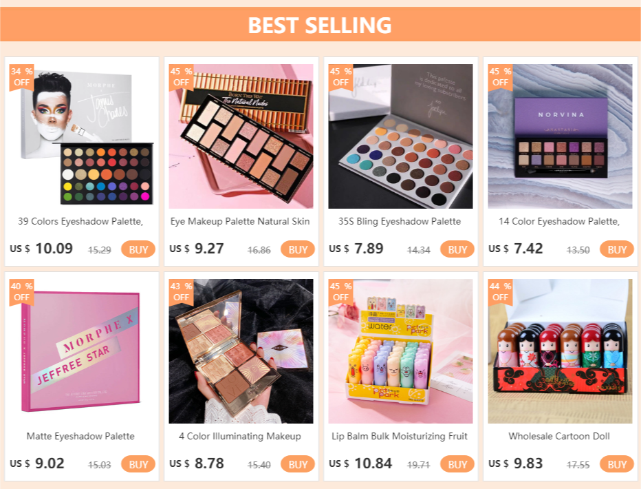Click the BEST SELLING banner header
The image size is (641, 489).
click(x=320, y=25)
